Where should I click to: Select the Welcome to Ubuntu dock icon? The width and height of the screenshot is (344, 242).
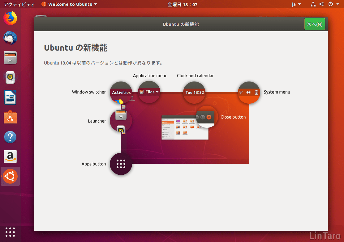(10, 176)
